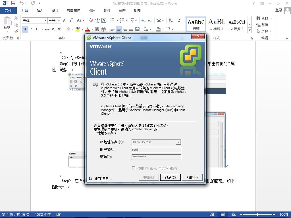Toggle show paragraph marks icon
Screen dimensions: 291x218
[180, 20]
